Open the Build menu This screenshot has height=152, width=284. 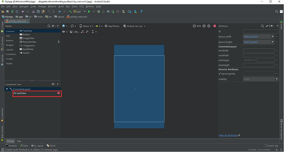[61, 7]
